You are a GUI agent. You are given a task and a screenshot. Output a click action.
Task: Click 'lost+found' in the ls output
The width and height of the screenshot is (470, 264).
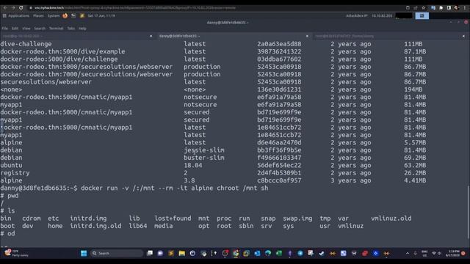pos(173,219)
